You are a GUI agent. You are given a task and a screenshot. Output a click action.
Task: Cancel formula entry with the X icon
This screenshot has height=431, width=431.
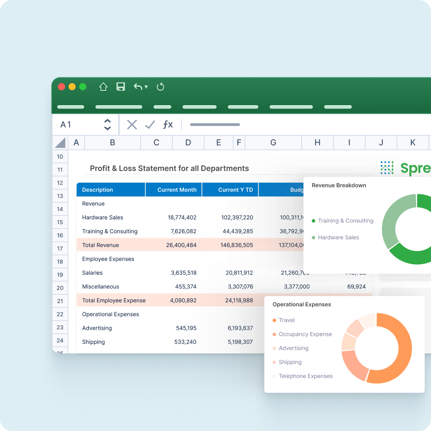pyautogui.click(x=132, y=125)
